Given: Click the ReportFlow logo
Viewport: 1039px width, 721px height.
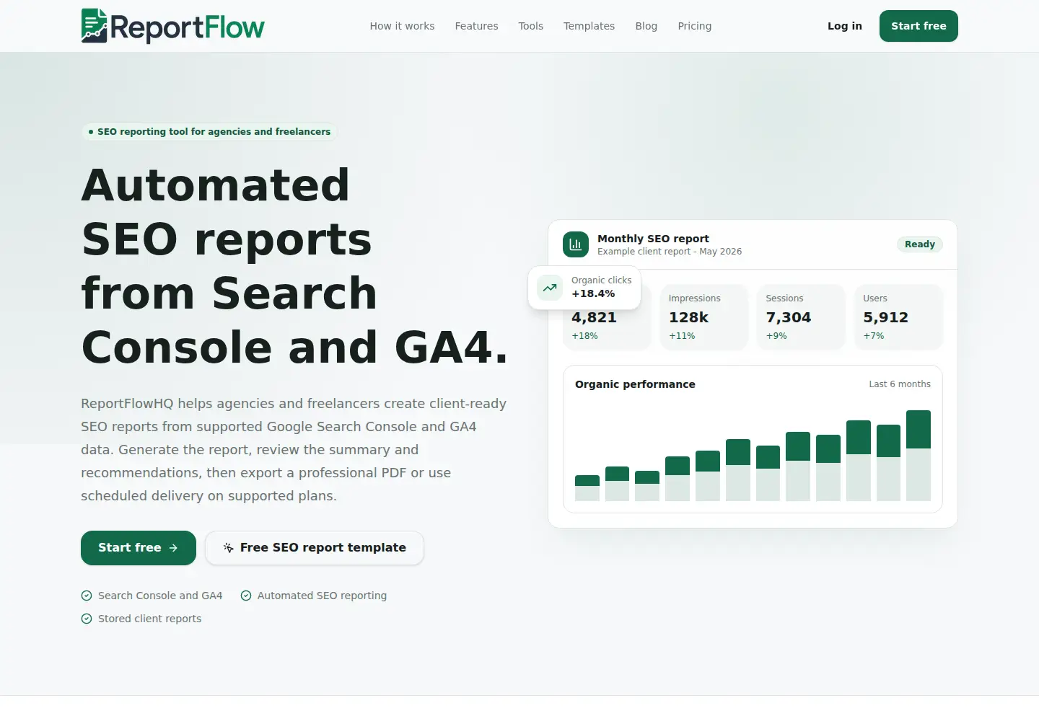Looking at the screenshot, I should (x=173, y=26).
